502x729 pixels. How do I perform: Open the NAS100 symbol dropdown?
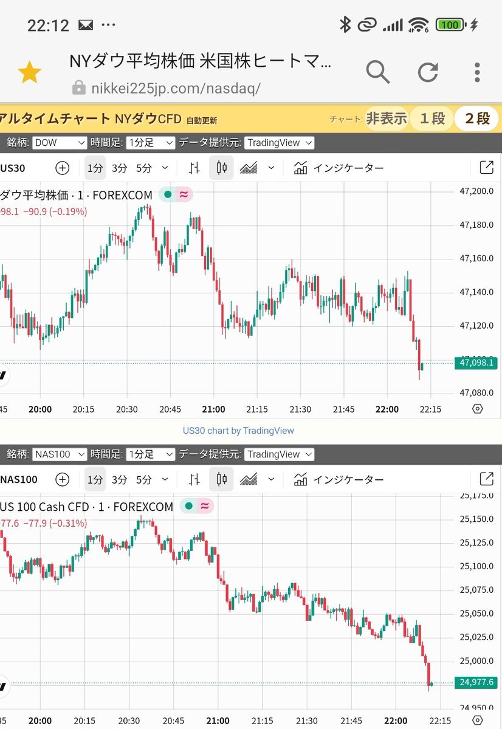click(60, 454)
